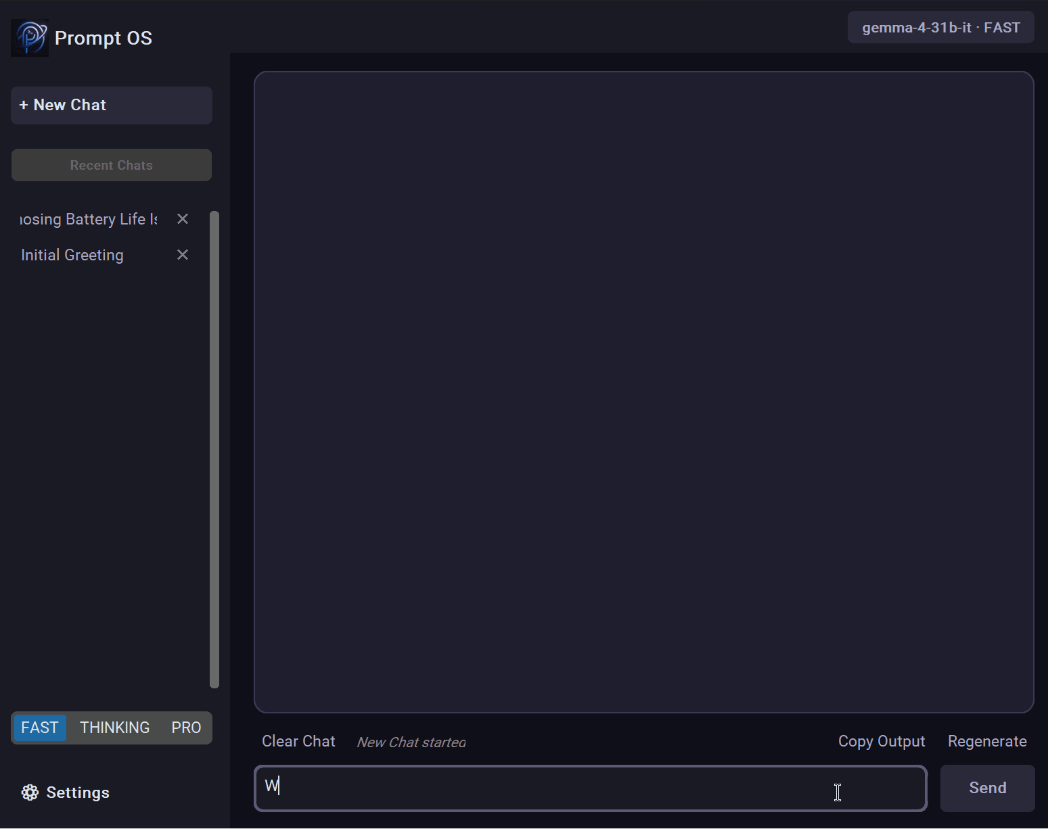Click the Prompt OS logo icon
The height and width of the screenshot is (829, 1048).
30,37
